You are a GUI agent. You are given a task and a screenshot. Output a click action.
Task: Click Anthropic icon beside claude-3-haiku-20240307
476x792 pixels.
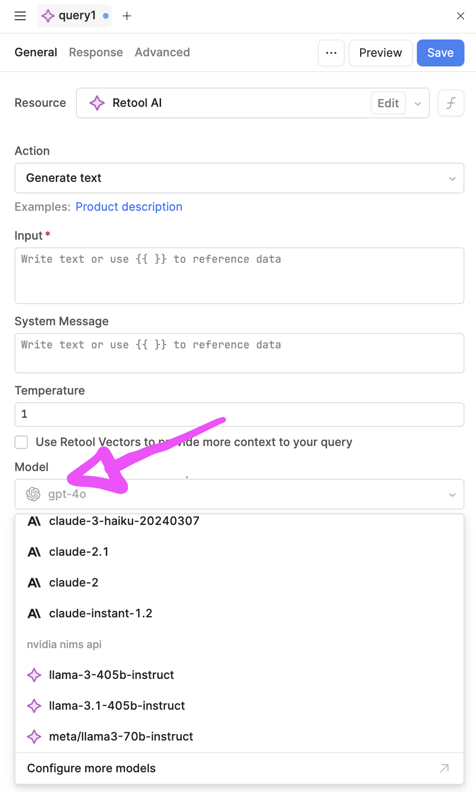(34, 521)
